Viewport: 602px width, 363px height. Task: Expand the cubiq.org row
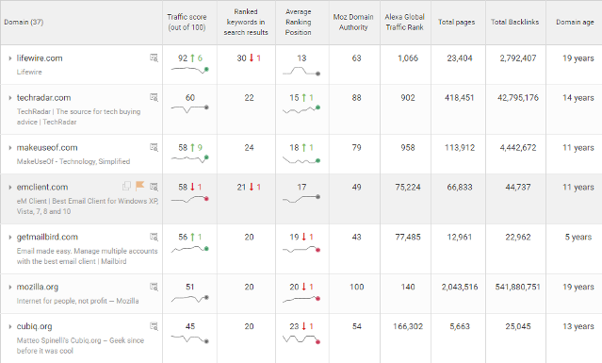click(10, 327)
